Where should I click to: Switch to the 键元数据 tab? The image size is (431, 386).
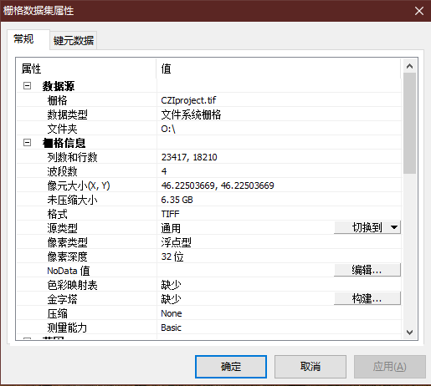[74, 41]
